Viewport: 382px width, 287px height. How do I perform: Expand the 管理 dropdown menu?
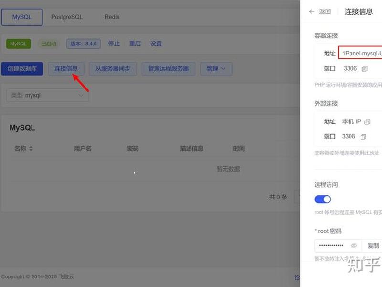pos(216,68)
